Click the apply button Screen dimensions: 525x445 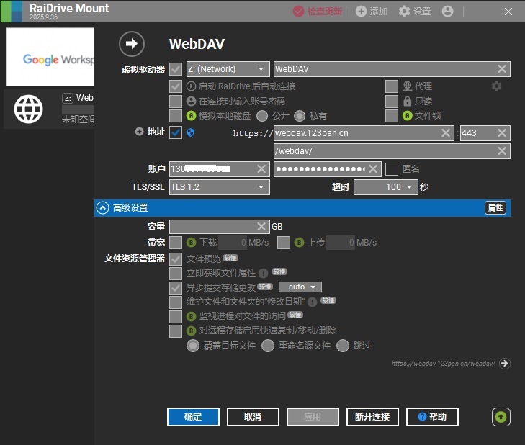tap(313, 417)
